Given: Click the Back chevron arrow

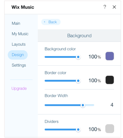Looking at the screenshot, I should coord(45,22).
